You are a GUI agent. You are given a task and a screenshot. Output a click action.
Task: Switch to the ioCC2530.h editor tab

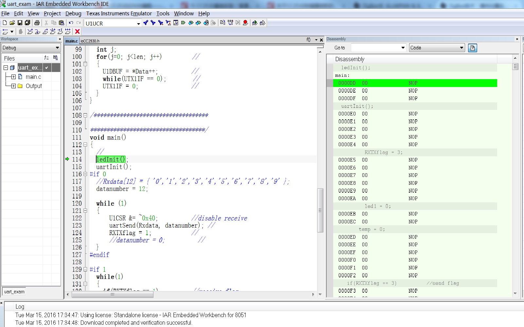90,41
